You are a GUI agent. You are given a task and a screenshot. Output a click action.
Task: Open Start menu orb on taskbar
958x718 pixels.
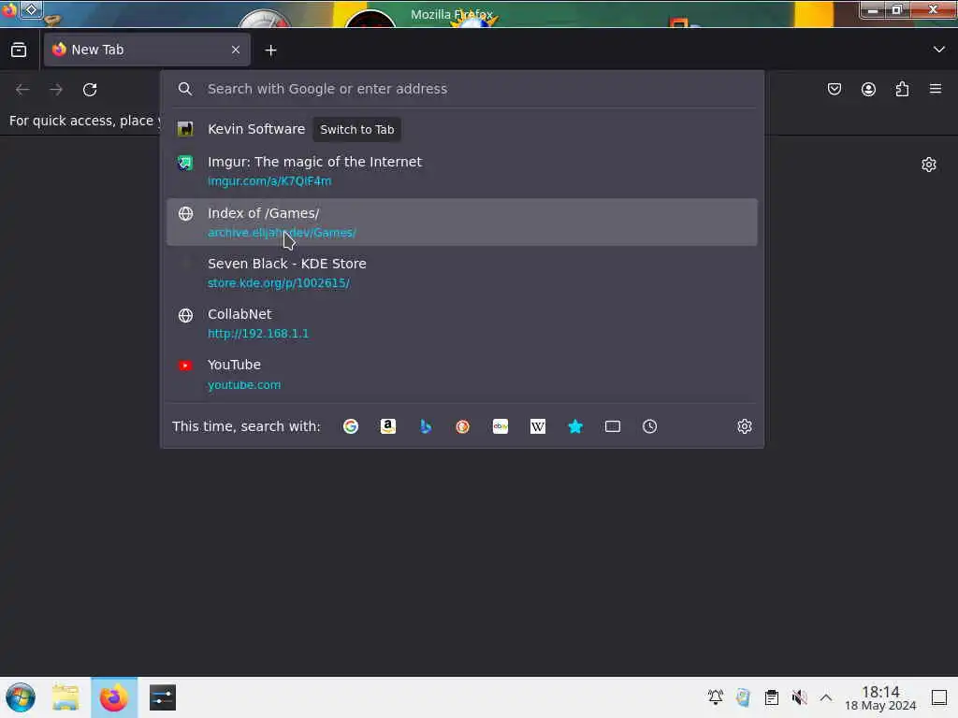click(21, 697)
